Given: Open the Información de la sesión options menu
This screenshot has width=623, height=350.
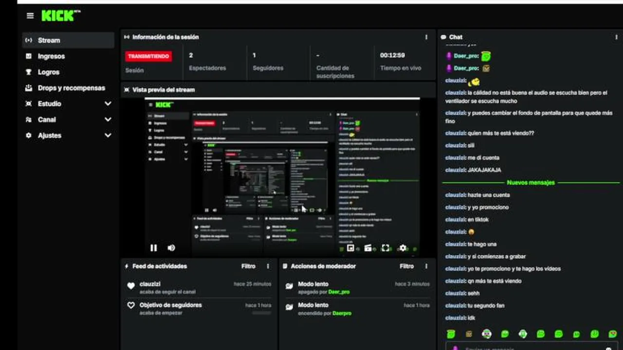Looking at the screenshot, I should tap(426, 37).
